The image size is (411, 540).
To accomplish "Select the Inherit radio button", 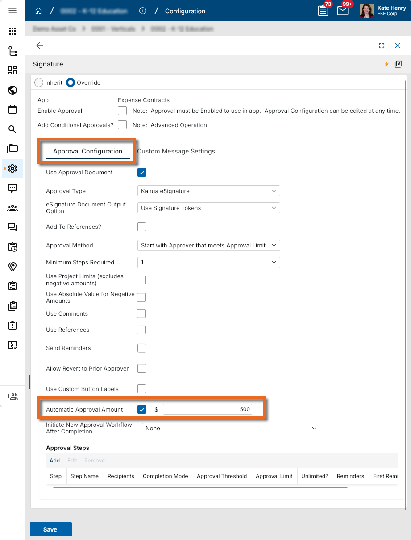I will coord(39,82).
